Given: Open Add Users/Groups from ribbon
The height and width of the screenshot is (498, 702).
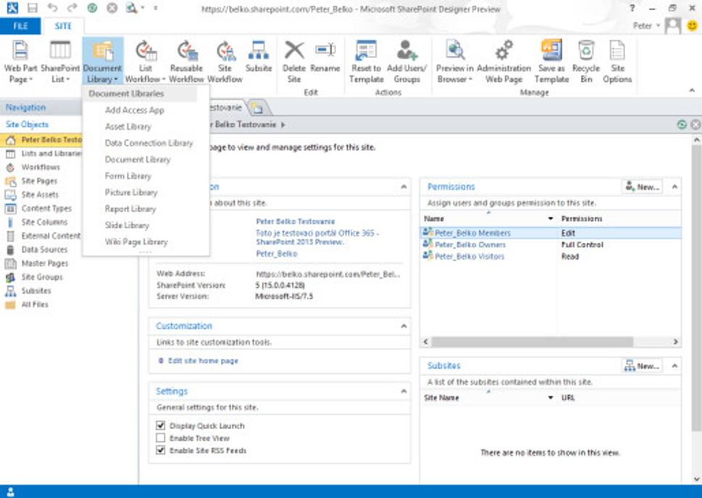Looking at the screenshot, I should tap(406, 62).
